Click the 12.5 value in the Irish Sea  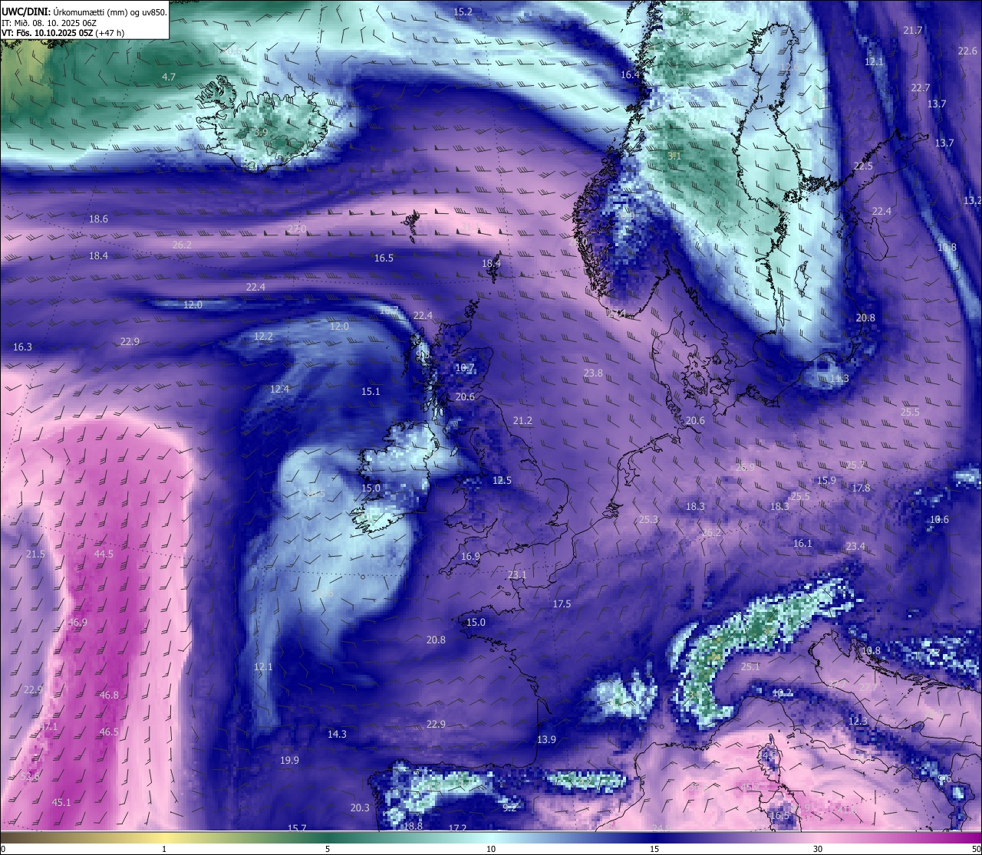click(502, 480)
